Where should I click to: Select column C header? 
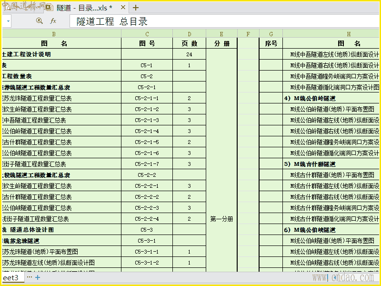pyautogui.click(x=147, y=34)
